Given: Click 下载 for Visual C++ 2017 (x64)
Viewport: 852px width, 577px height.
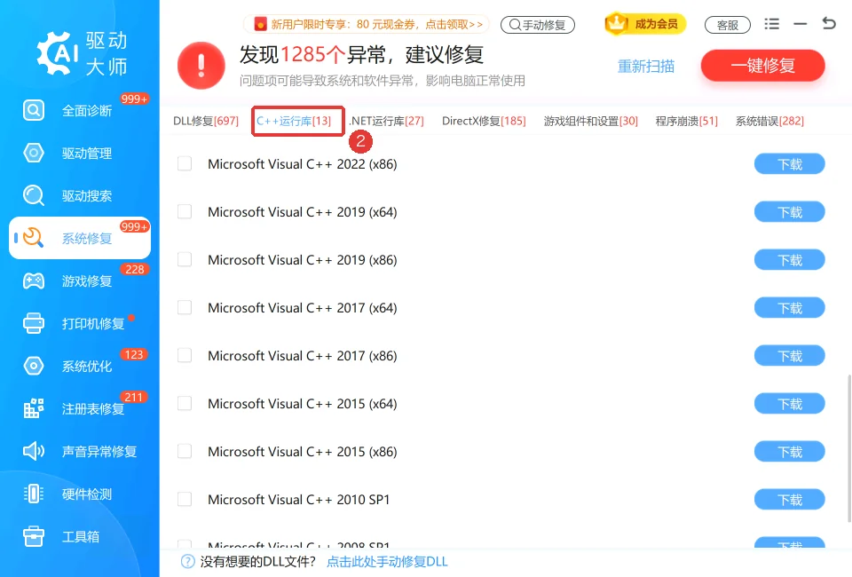Looking at the screenshot, I should pos(790,307).
